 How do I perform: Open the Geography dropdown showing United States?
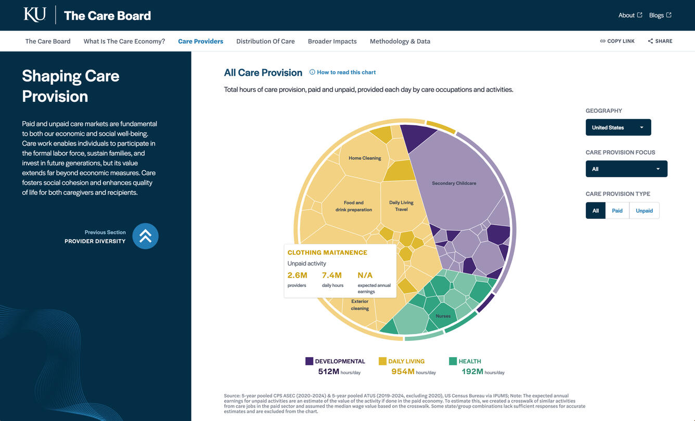618,127
